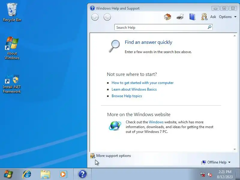Image resolution: width=240 pixels, height=180 pixels.
Task: Click the scroll up arrow in Help pane
Action: [x=235, y=36]
